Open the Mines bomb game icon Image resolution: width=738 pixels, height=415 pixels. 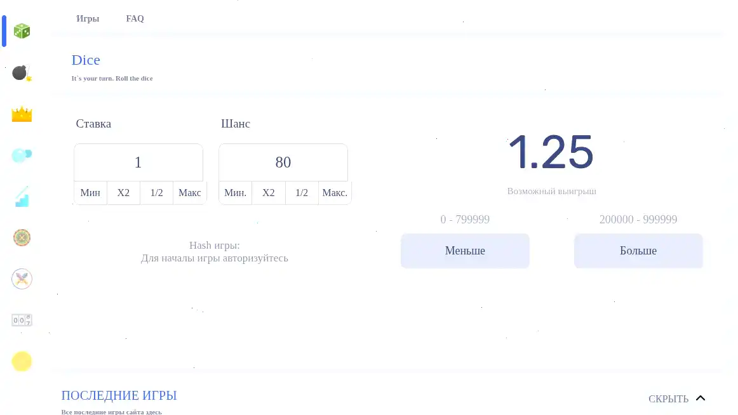pos(22,72)
